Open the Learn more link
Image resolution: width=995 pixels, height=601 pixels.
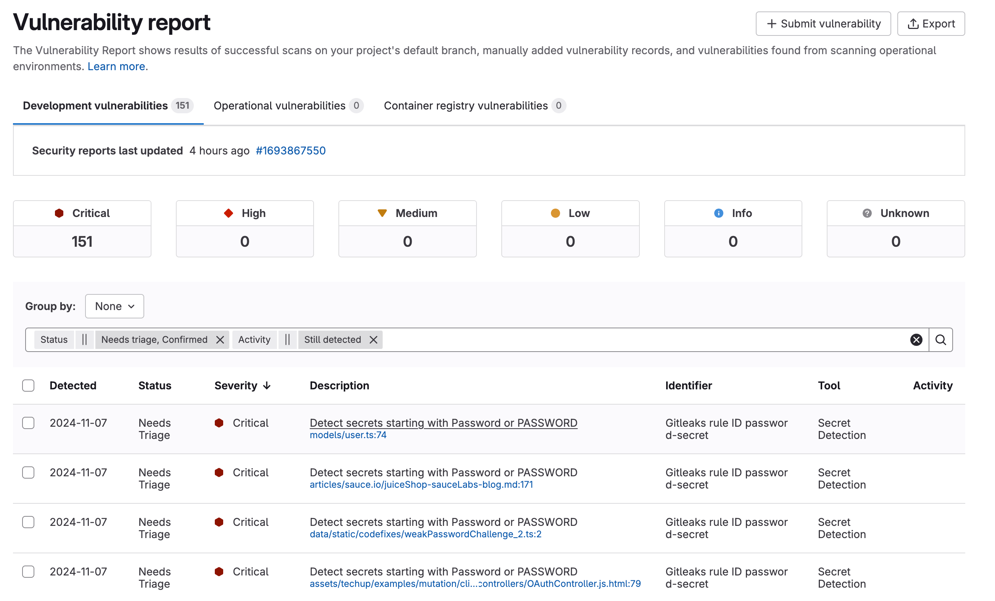(116, 66)
